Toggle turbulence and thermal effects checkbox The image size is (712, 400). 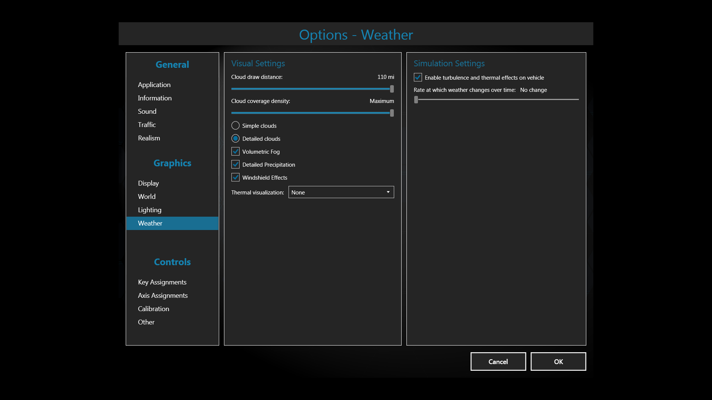[418, 77]
